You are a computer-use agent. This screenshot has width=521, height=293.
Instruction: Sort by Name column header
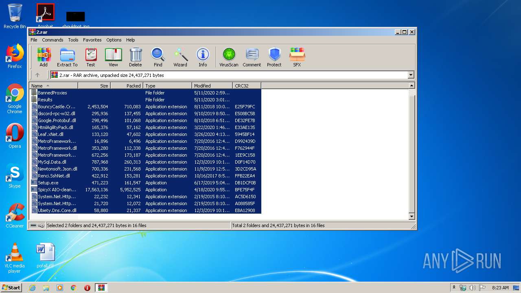[x=53, y=86]
